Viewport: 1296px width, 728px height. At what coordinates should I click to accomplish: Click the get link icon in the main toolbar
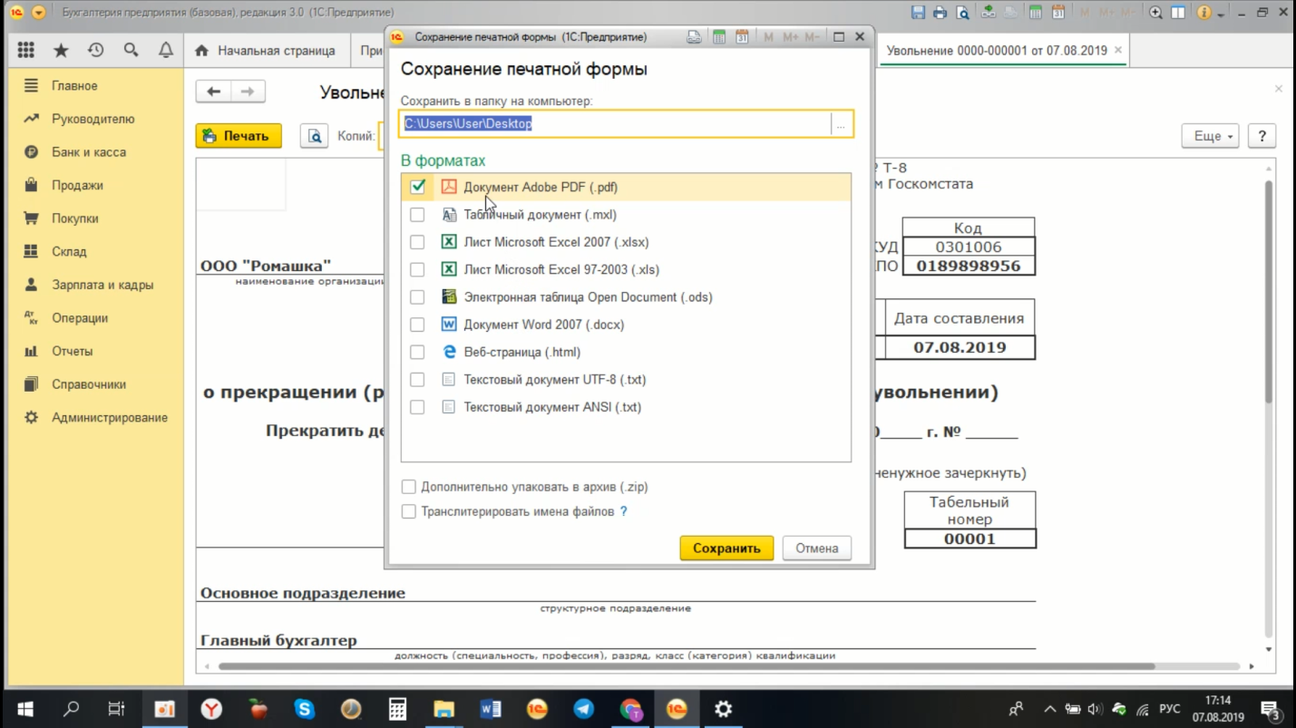tap(988, 13)
